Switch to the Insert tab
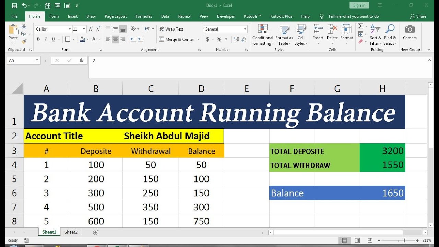The width and height of the screenshot is (439, 247). [73, 16]
